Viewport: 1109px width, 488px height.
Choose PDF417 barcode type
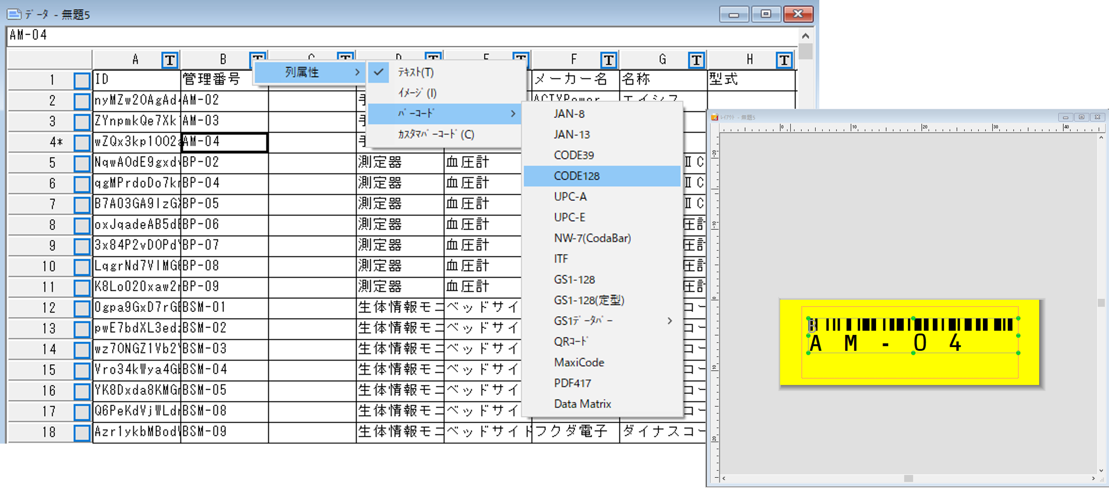click(x=602, y=382)
